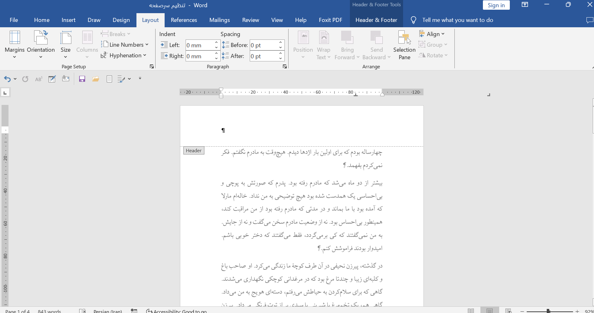Click Page 1 of 4 indicator
The height and width of the screenshot is (313, 594).
pyautogui.click(x=18, y=311)
